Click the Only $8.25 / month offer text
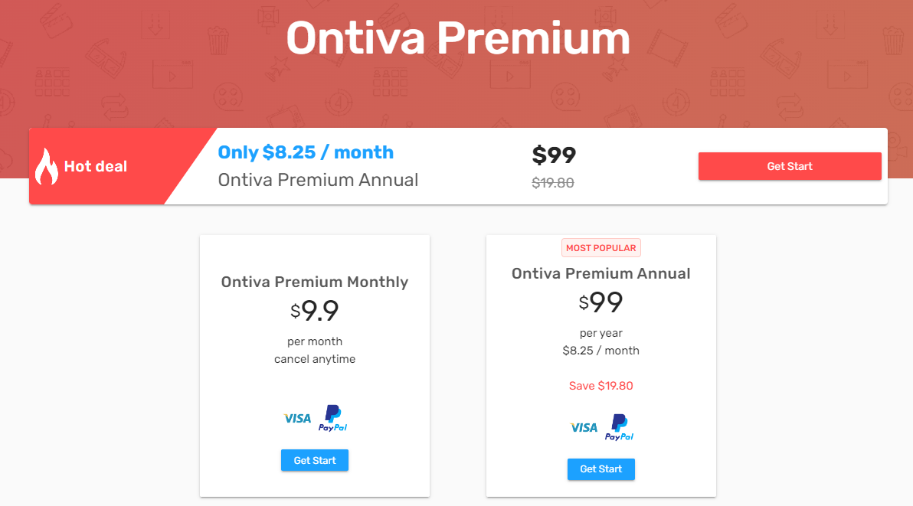 [306, 152]
